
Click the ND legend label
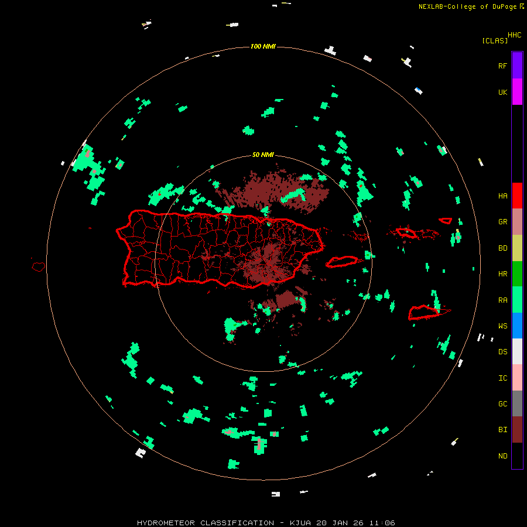(x=502, y=456)
